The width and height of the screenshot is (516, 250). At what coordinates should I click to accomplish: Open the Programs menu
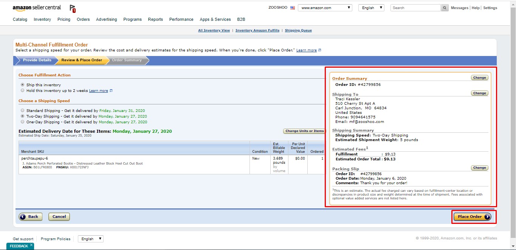[x=132, y=19]
